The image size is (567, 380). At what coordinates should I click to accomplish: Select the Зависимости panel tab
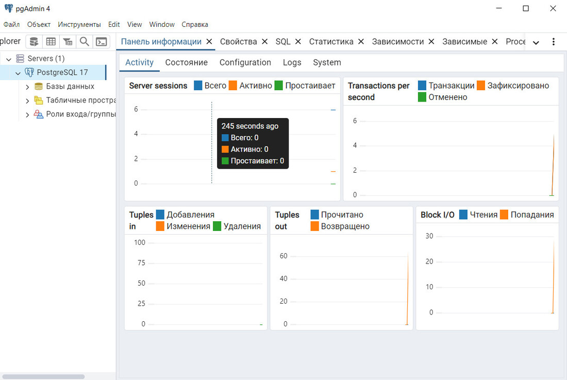tap(398, 42)
